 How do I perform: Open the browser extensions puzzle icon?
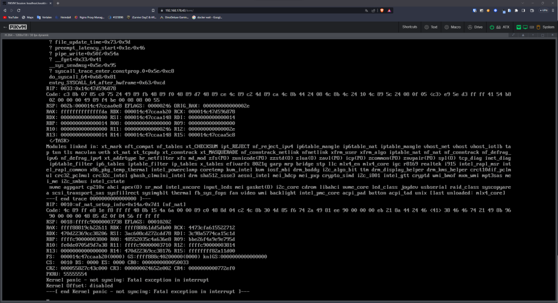(x=516, y=11)
